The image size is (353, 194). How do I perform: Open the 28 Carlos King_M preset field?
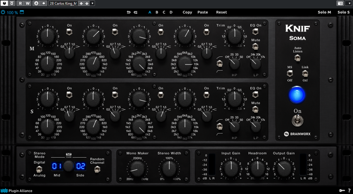(x=63, y=4)
